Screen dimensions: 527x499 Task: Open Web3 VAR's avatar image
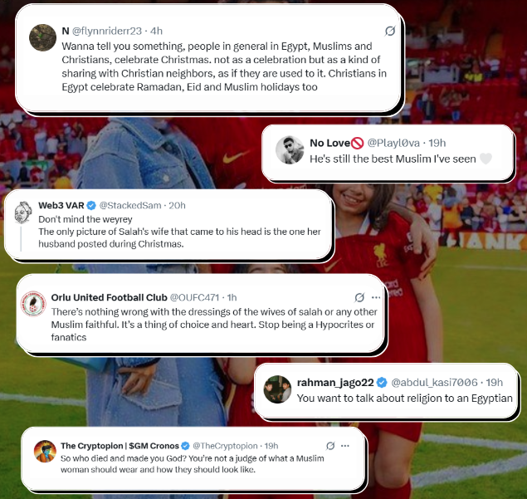(23, 213)
